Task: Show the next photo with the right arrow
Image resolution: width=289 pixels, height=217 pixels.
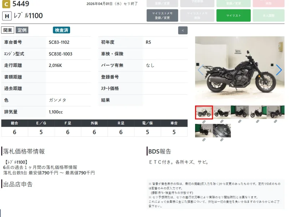Action: pos(279,70)
